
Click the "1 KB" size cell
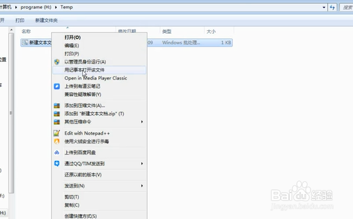[226, 43]
